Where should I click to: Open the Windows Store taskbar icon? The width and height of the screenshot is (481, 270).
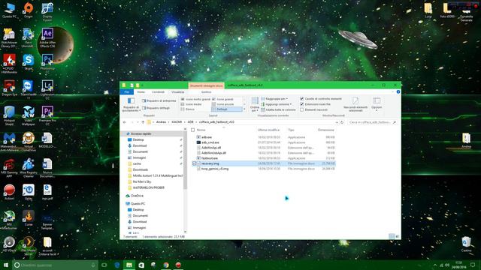(x=141, y=265)
